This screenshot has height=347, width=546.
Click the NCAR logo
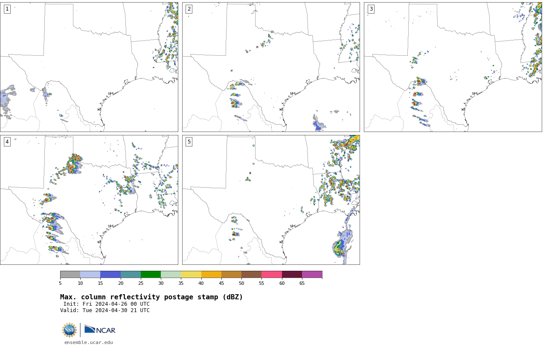(x=100, y=330)
